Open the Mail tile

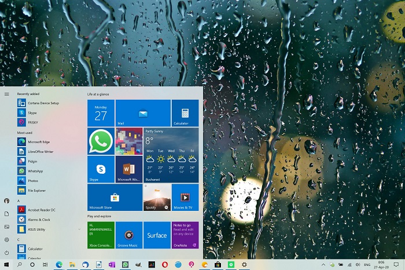pyautogui.click(x=143, y=113)
